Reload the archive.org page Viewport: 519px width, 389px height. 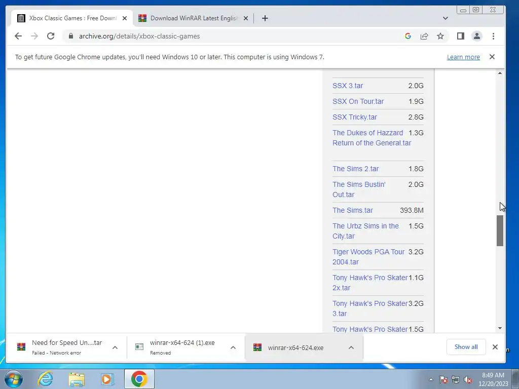coord(51,36)
